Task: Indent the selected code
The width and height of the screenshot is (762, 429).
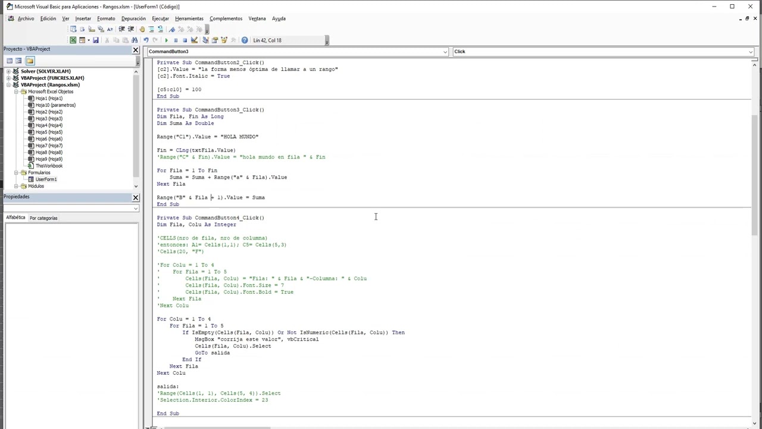Action: coord(121,29)
